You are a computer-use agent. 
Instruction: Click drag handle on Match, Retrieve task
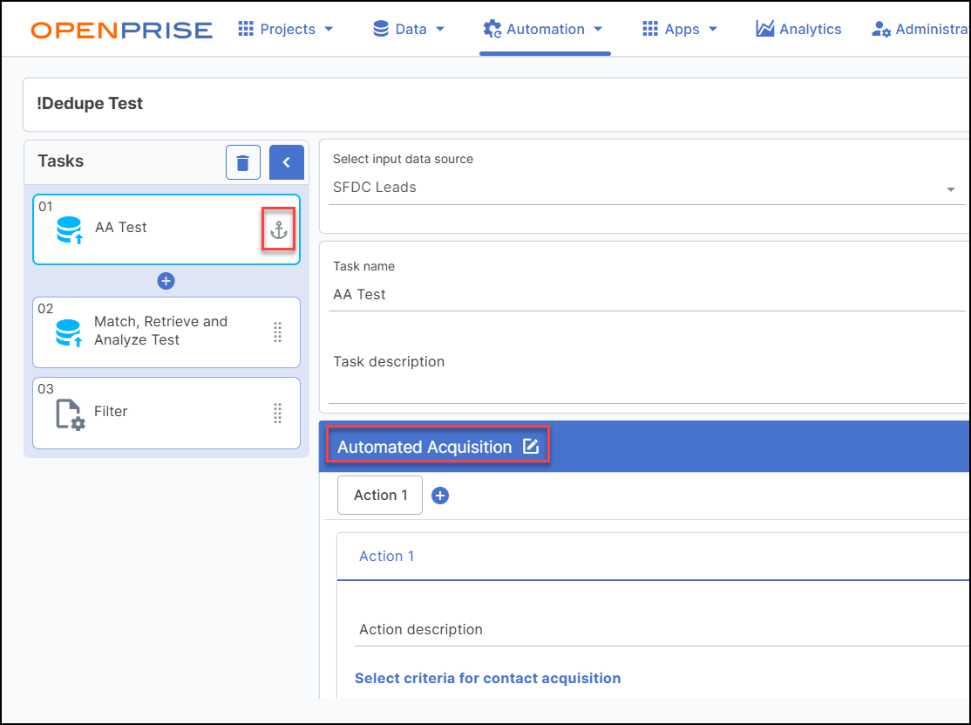[278, 332]
